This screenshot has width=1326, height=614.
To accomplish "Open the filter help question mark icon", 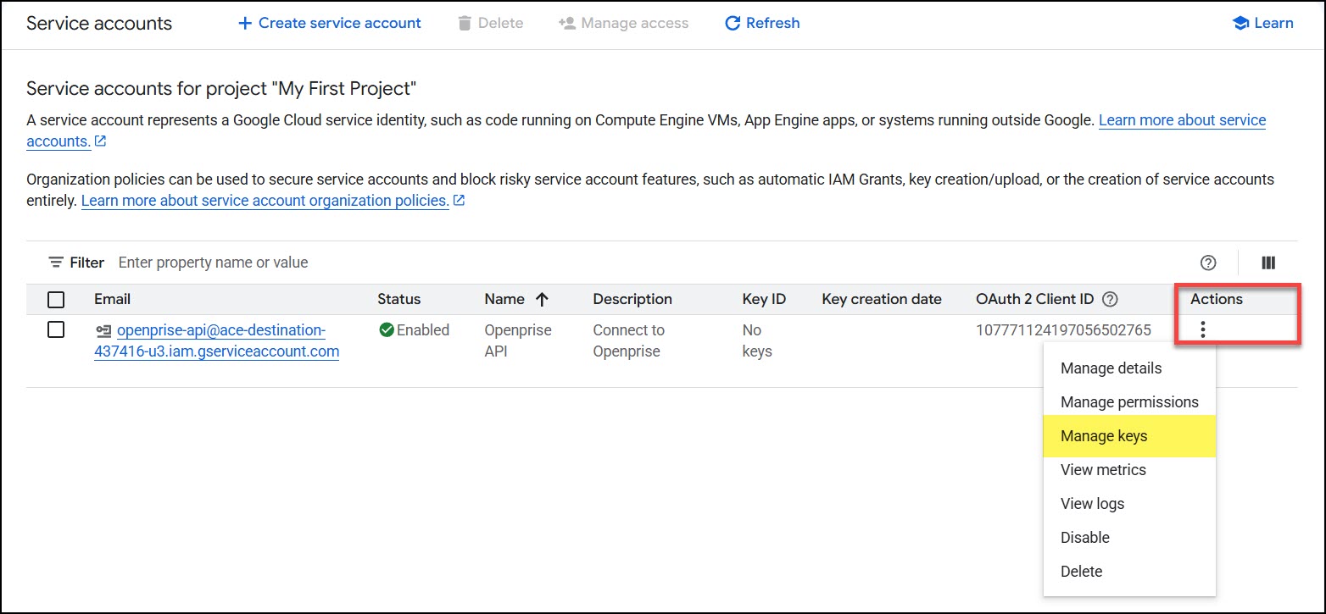I will click(1209, 263).
